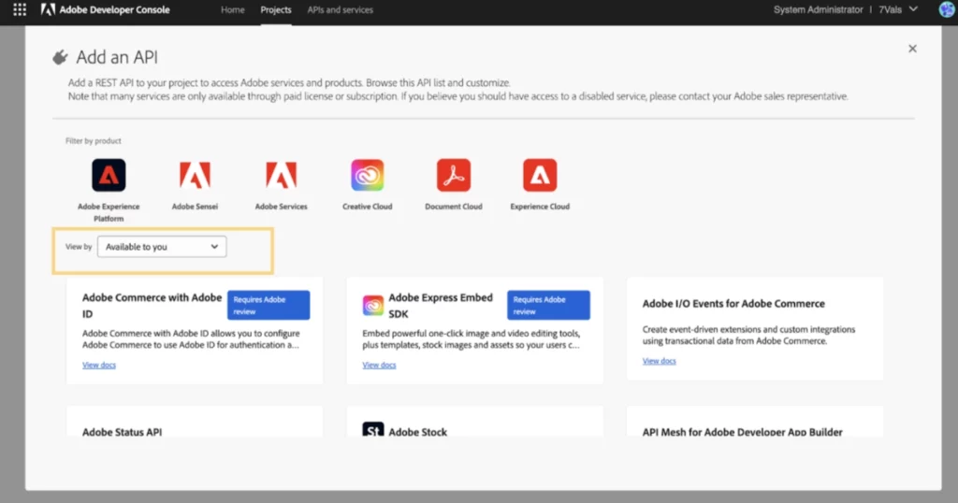Filter by Creative Cloud icon
The height and width of the screenshot is (503, 958).
point(367,175)
